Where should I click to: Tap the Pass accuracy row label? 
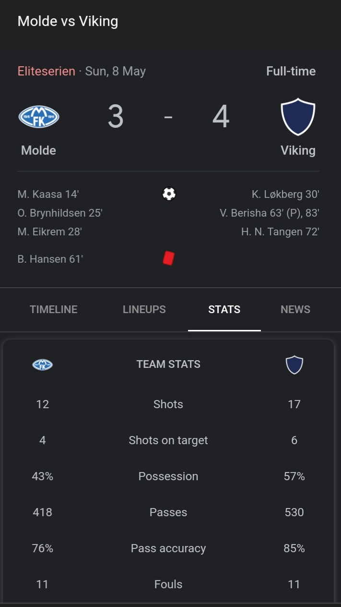(168, 548)
